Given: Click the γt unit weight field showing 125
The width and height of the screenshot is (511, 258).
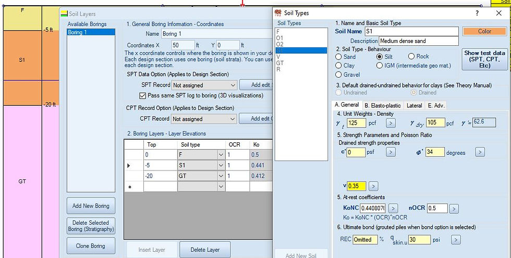Looking at the screenshot, I should pos(357,123).
